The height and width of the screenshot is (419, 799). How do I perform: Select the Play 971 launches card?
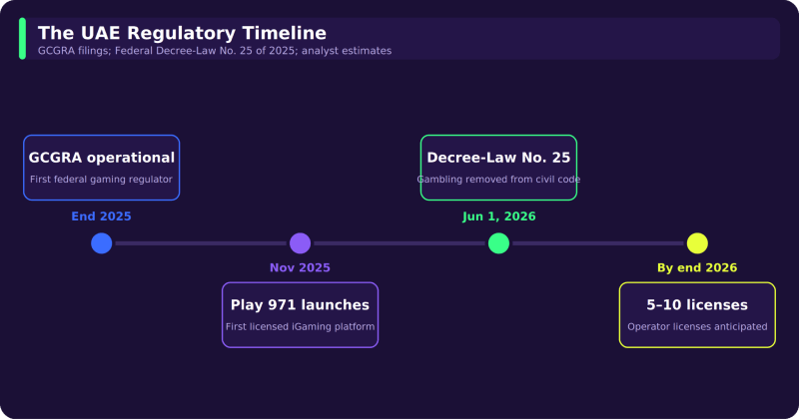(301, 315)
